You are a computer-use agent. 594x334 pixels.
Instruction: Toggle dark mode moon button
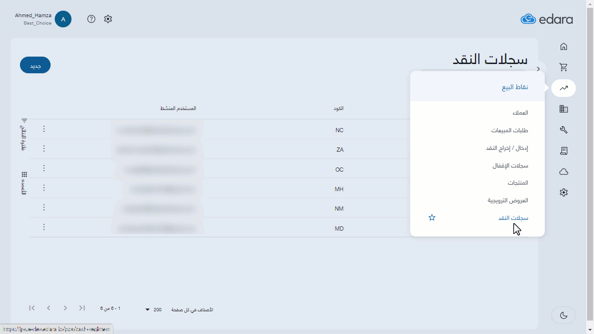tap(563, 315)
